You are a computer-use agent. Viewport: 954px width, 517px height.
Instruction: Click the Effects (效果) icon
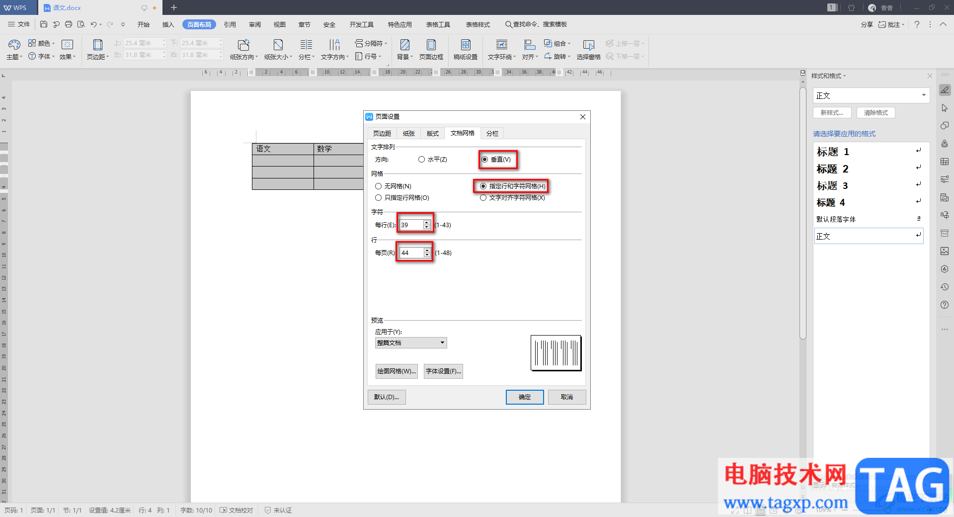click(67, 45)
